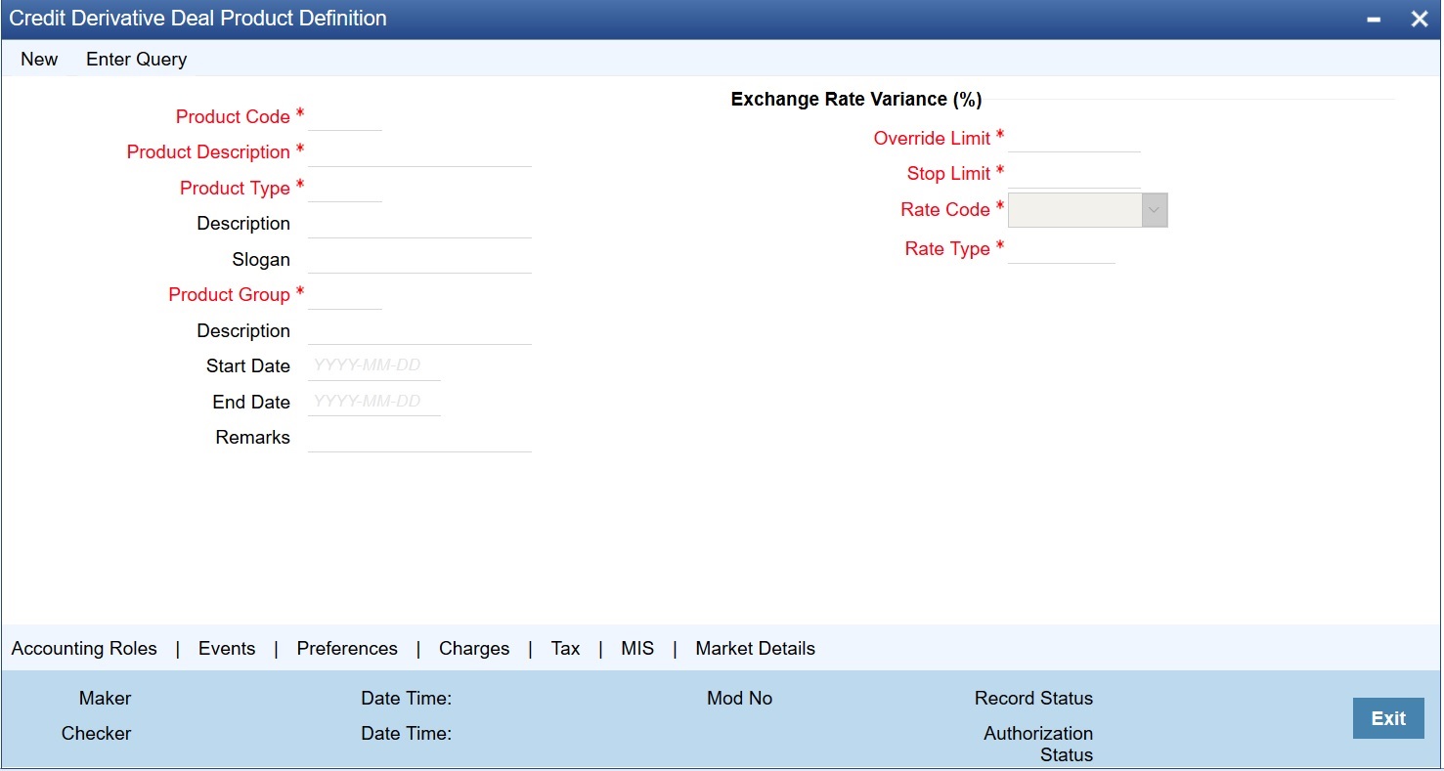The image size is (1444, 771).
Task: Focus the Product Group input
Action: click(x=345, y=295)
